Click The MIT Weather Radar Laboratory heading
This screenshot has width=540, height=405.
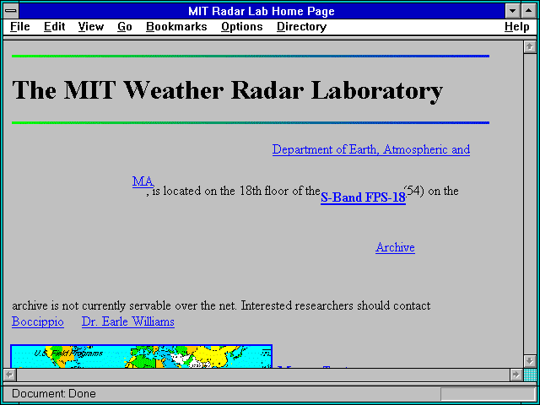coord(227,90)
